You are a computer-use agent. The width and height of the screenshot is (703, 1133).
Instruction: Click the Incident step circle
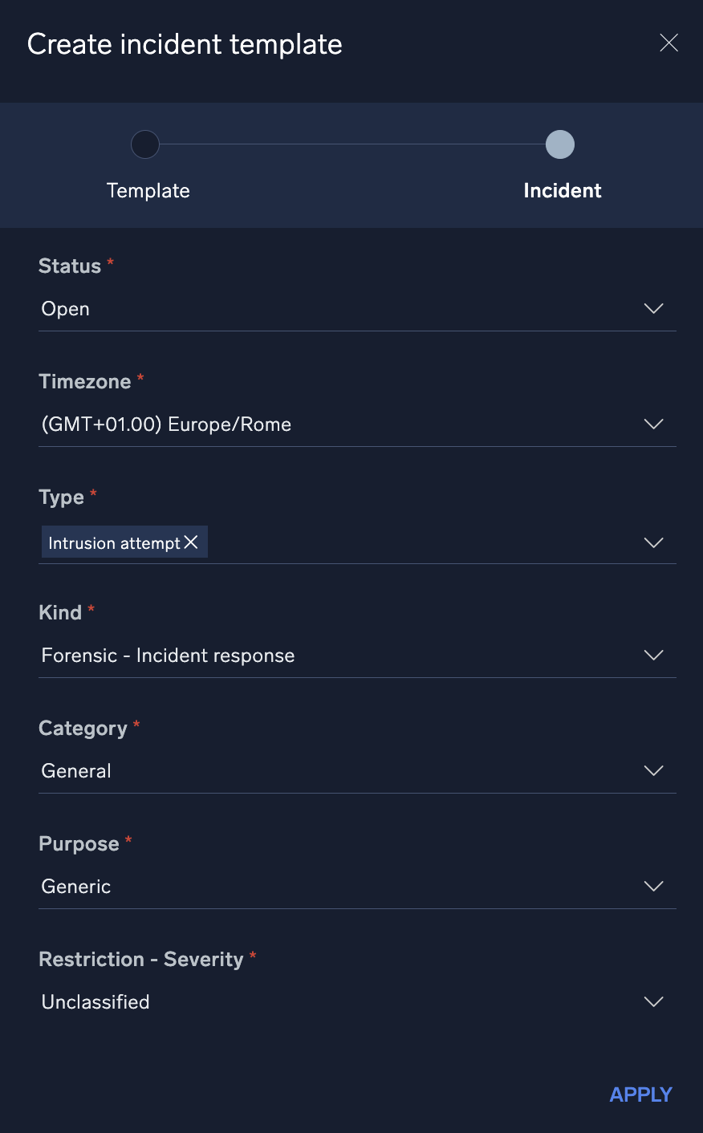tap(560, 144)
